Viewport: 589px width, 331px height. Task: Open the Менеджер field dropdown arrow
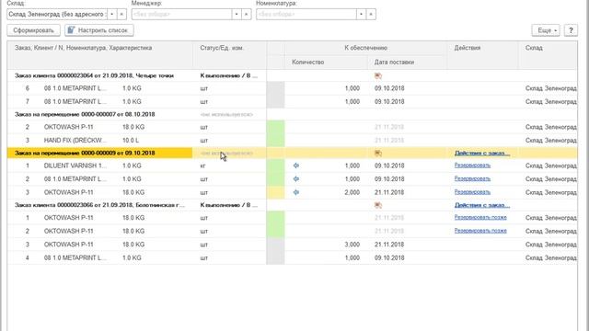[x=237, y=15]
